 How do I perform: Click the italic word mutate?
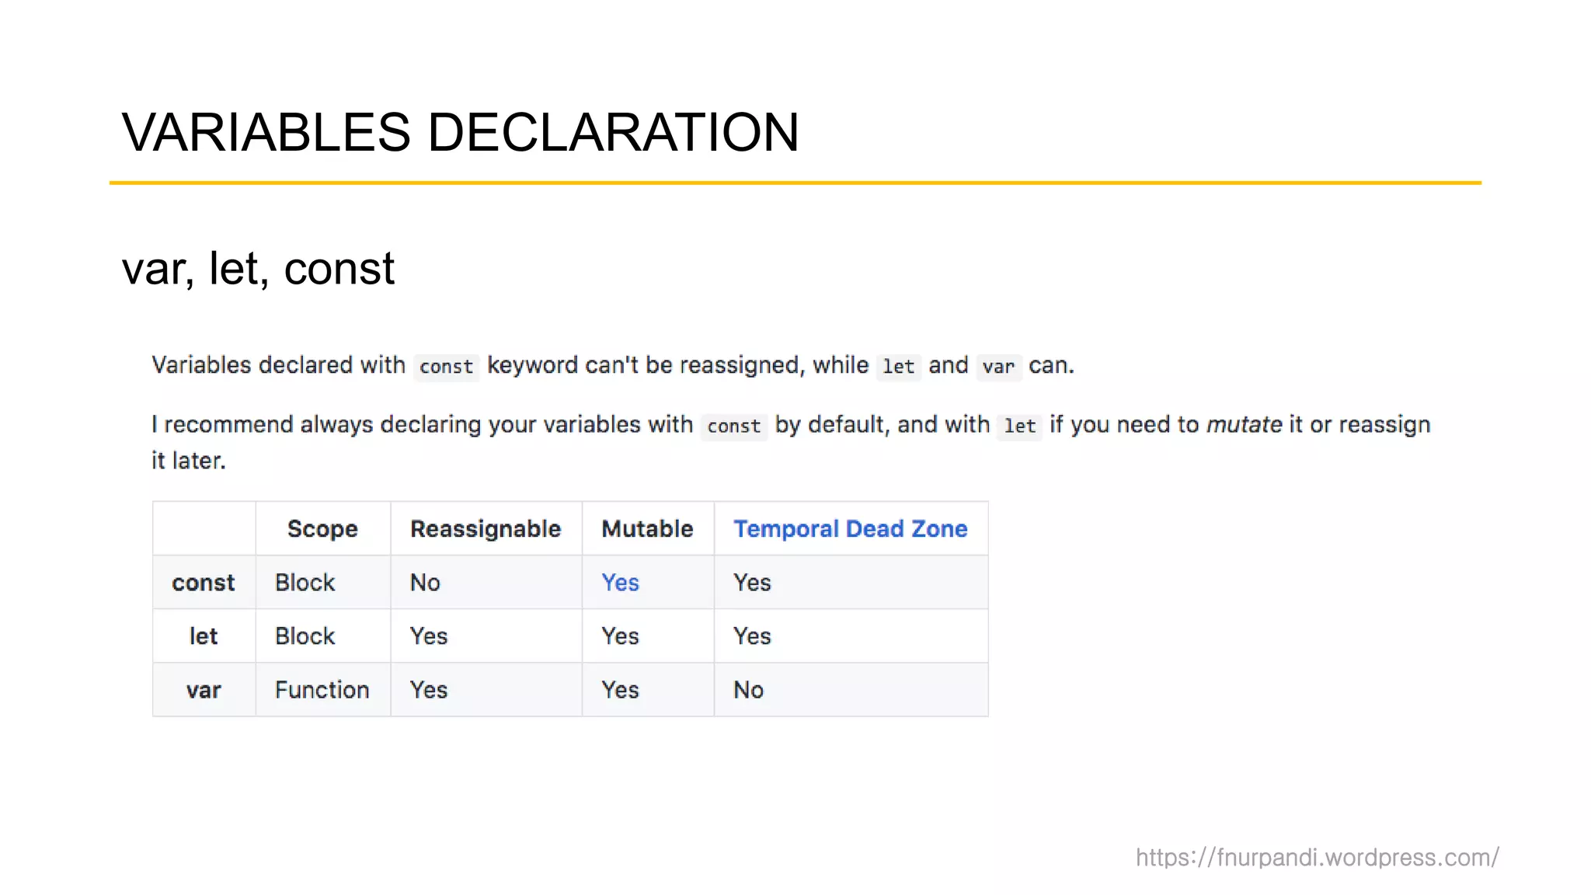coord(1244,425)
